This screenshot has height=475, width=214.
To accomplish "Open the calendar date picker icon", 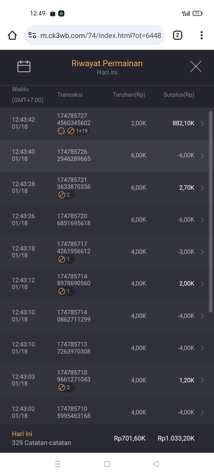I will [x=24, y=66].
